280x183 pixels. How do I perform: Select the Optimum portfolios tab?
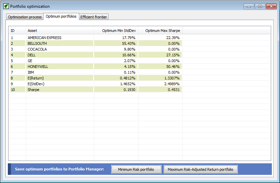pyautogui.click(x=61, y=16)
